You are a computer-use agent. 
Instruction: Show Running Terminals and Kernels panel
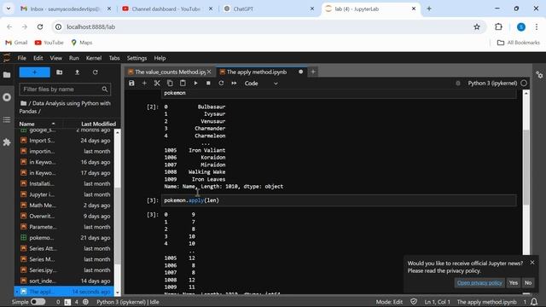click(x=7, y=97)
